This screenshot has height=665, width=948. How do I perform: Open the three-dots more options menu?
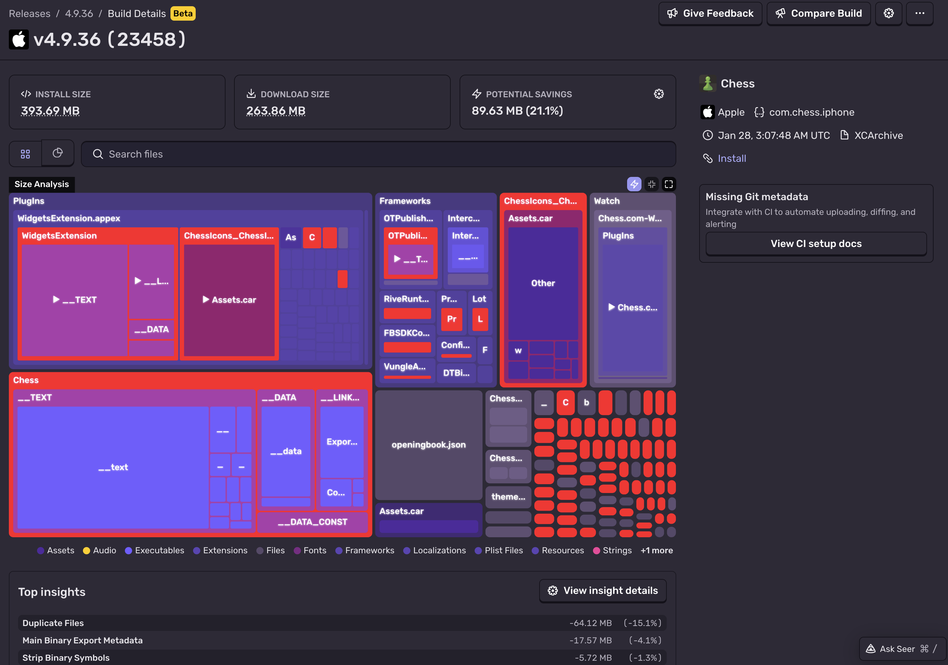pos(919,14)
